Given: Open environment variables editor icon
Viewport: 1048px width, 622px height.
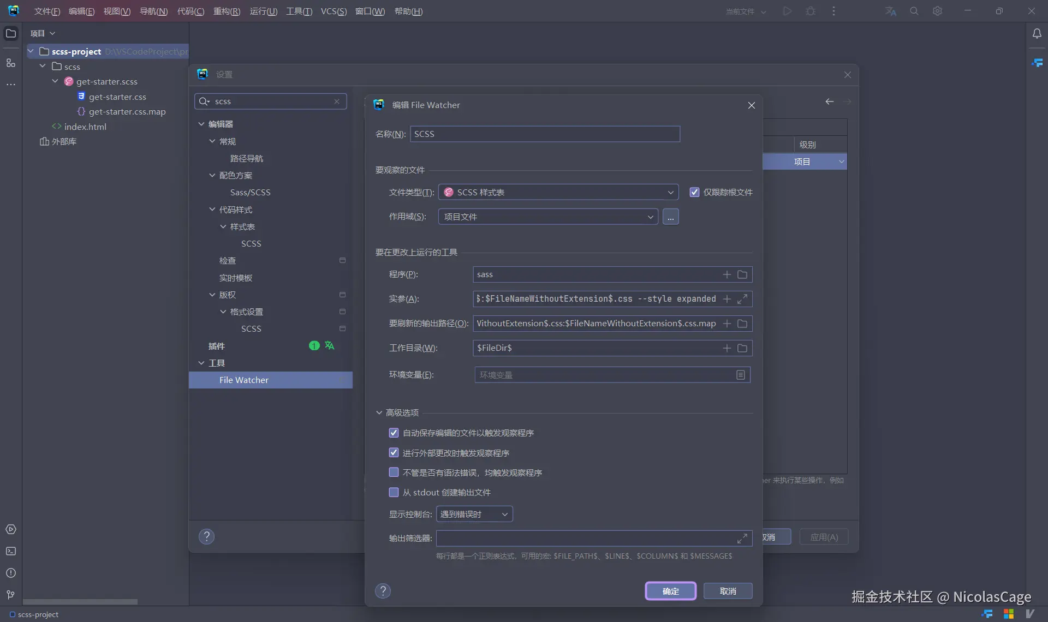Looking at the screenshot, I should tap(741, 375).
